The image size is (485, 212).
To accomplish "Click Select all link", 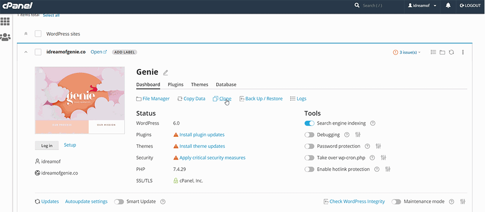I will [x=51, y=15].
